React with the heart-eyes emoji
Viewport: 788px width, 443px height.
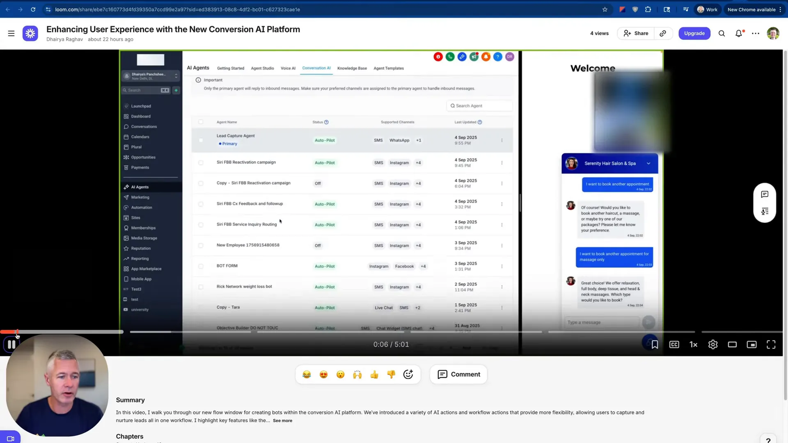click(323, 374)
